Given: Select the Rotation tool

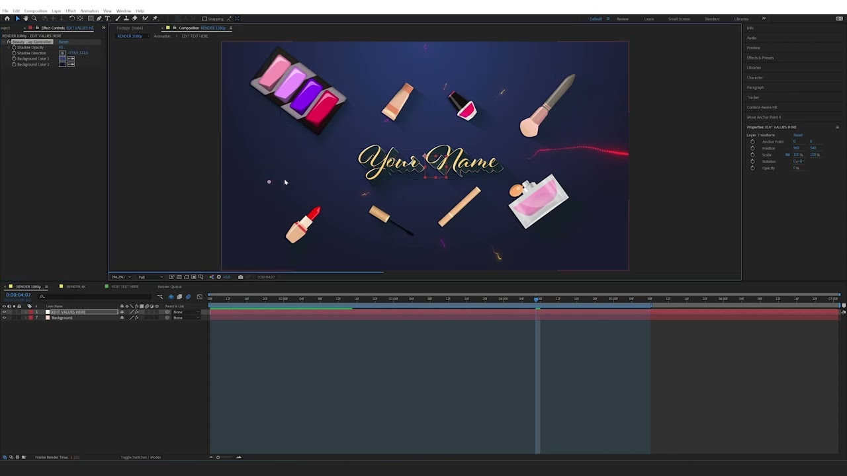Looking at the screenshot, I should [71, 19].
